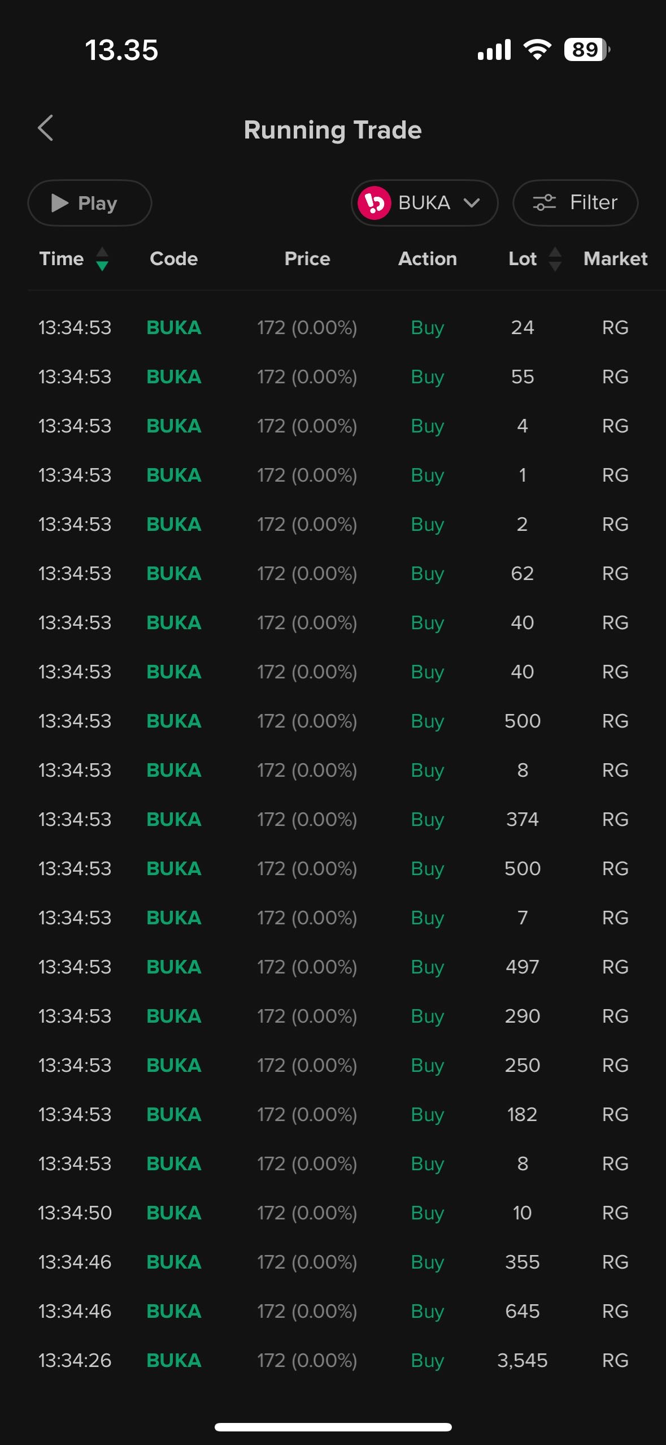Tap the cellular signal bars icon
Viewport: 666px width, 1445px height.
click(x=494, y=50)
